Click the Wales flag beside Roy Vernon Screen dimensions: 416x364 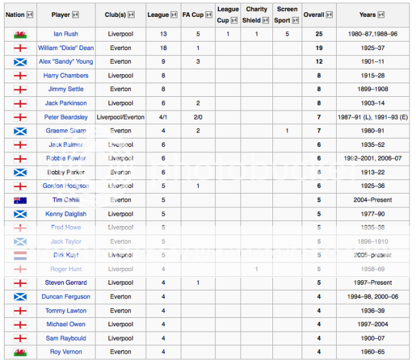click(20, 352)
